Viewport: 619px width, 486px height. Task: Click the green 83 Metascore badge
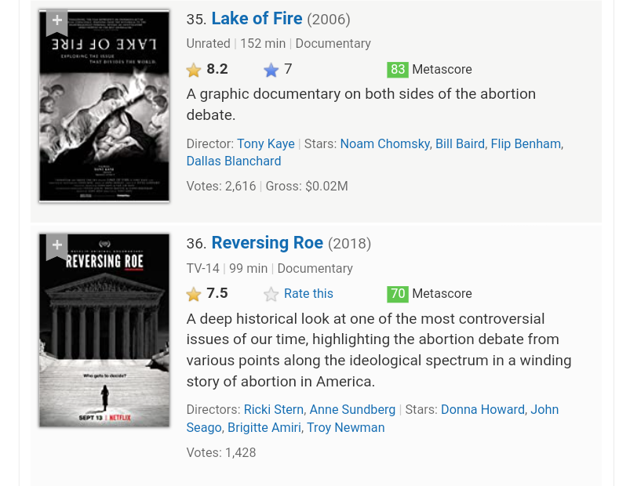398,70
